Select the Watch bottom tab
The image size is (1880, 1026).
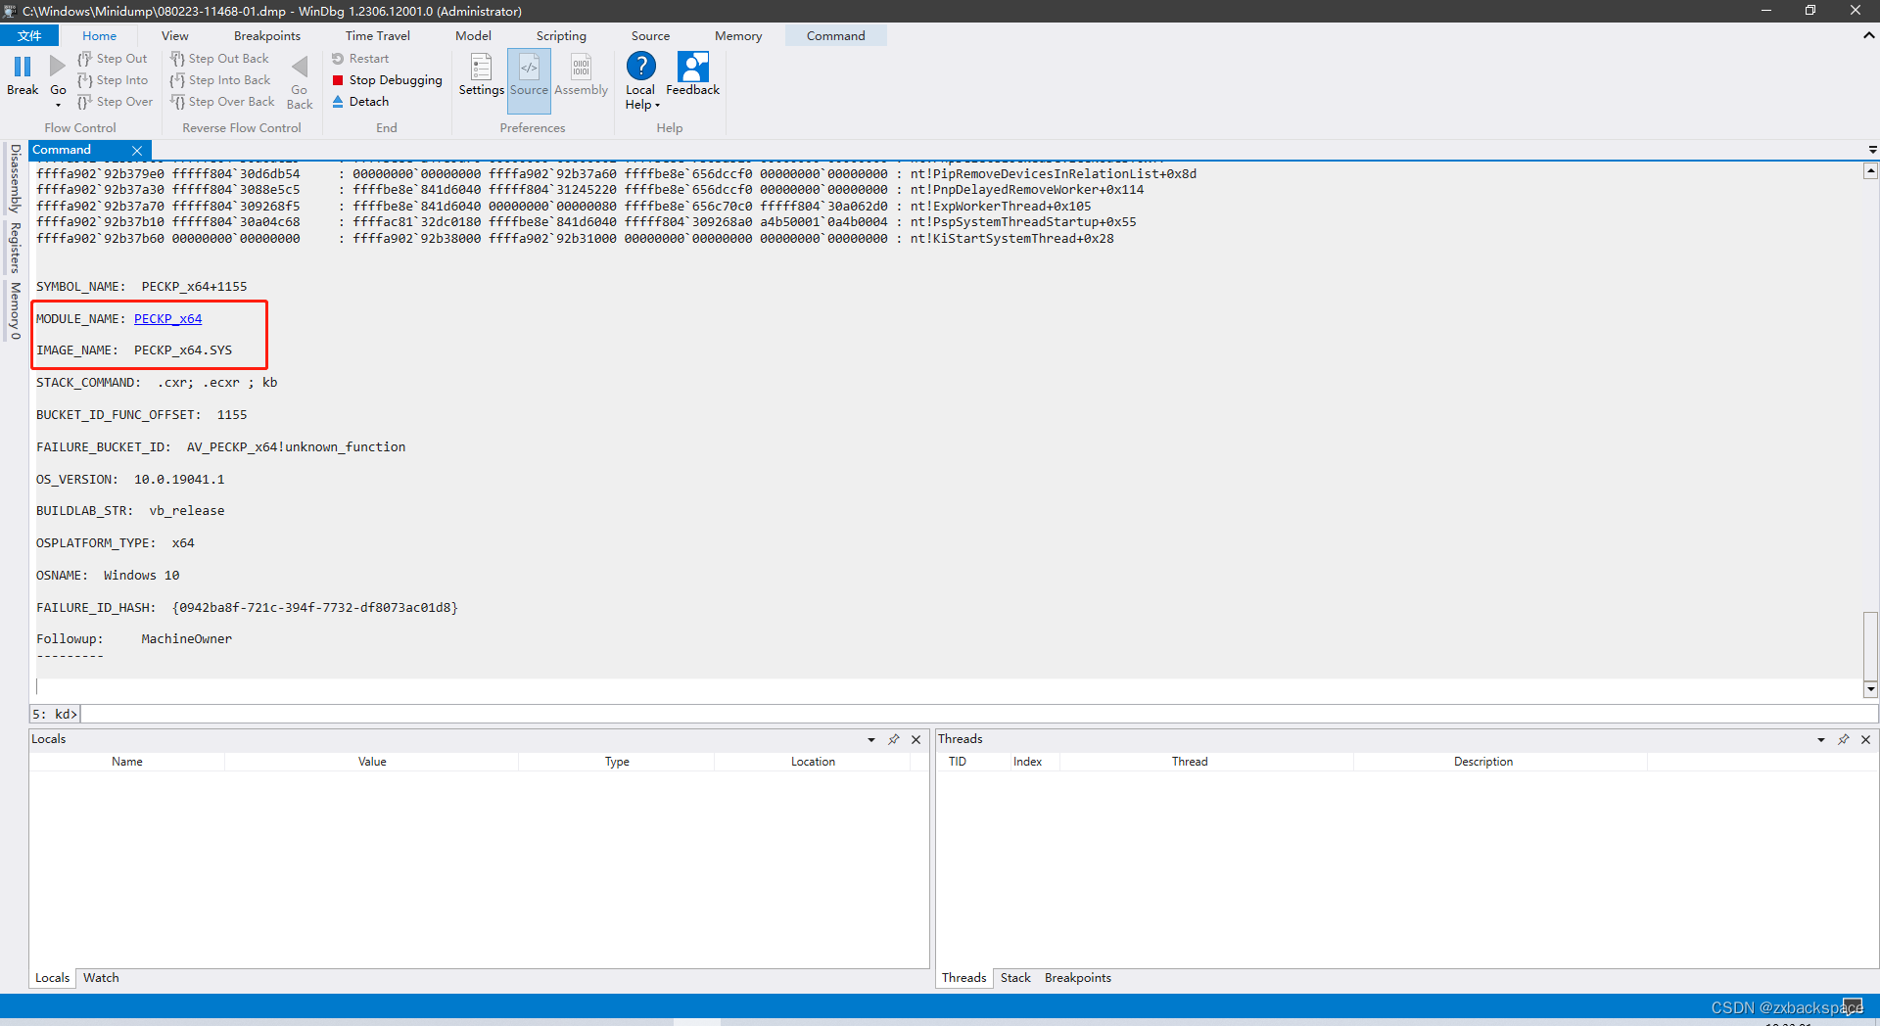[101, 978]
